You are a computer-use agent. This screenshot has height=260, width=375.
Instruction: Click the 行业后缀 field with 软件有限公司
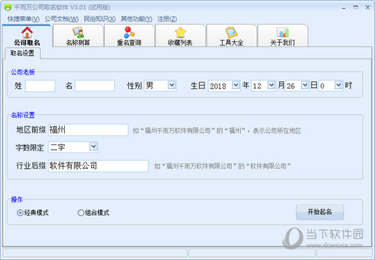coord(98,166)
